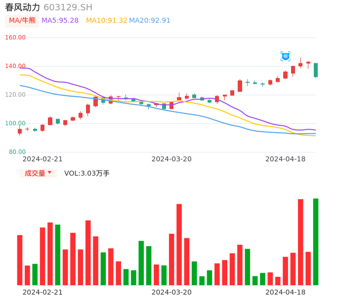Click the 春风动力 stock name
This screenshot has height=299, width=339.
(23, 7)
